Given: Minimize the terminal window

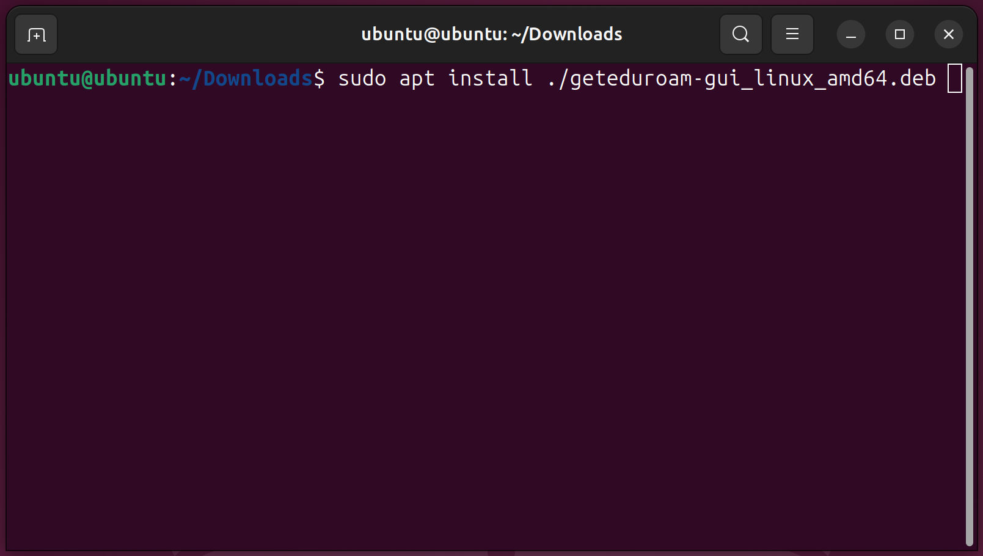Looking at the screenshot, I should [x=850, y=34].
